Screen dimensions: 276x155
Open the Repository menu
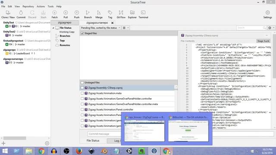28,6
